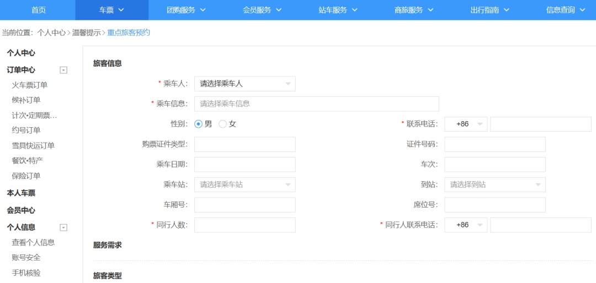Open 候补订单 in the sidebar
Screen dimensions: 596x283
click(26, 100)
